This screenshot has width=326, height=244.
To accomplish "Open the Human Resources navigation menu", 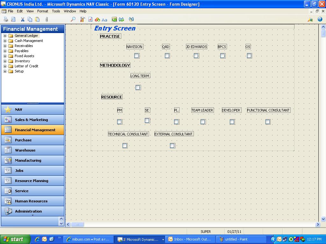I will coord(33,201).
